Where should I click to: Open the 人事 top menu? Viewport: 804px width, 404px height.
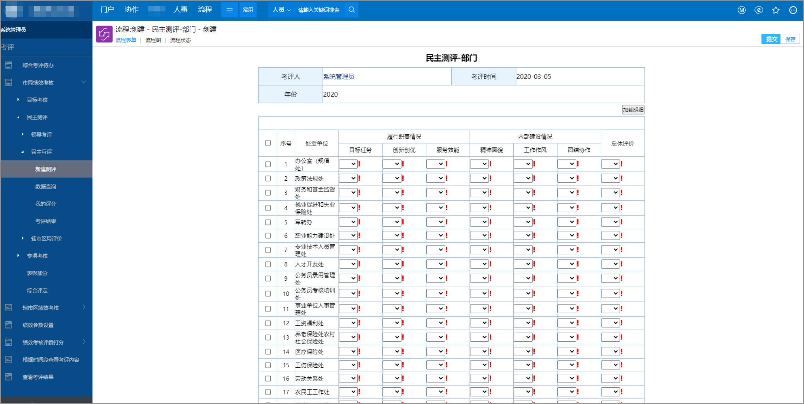pyautogui.click(x=180, y=10)
